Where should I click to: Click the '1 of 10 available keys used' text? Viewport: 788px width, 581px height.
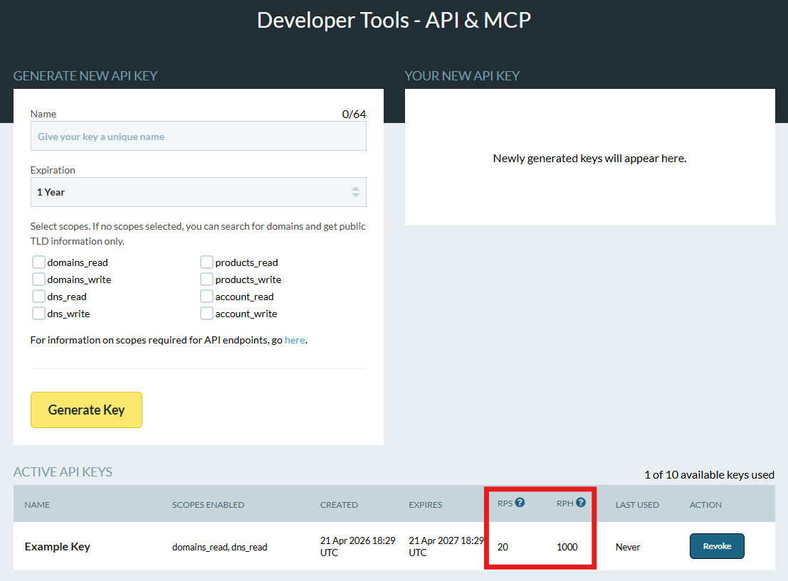point(709,474)
